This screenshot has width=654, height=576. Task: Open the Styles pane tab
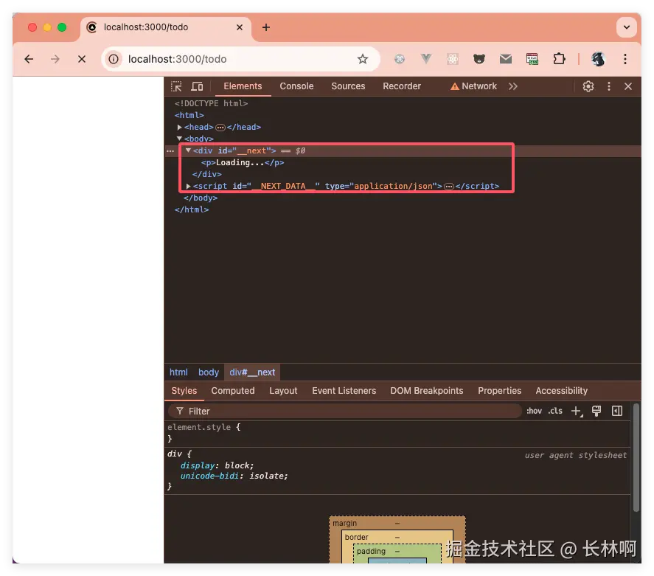pyautogui.click(x=184, y=391)
